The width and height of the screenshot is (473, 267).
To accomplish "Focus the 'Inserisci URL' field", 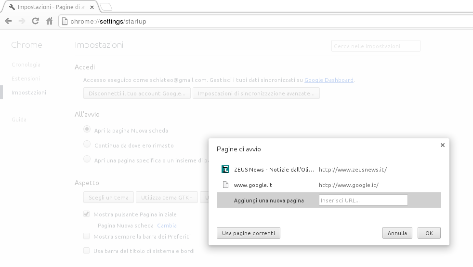I will click(x=363, y=200).
